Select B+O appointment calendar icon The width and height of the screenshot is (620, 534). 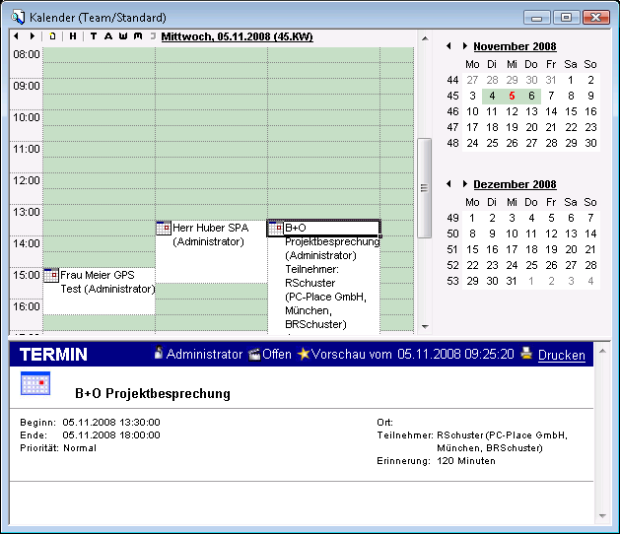click(276, 228)
